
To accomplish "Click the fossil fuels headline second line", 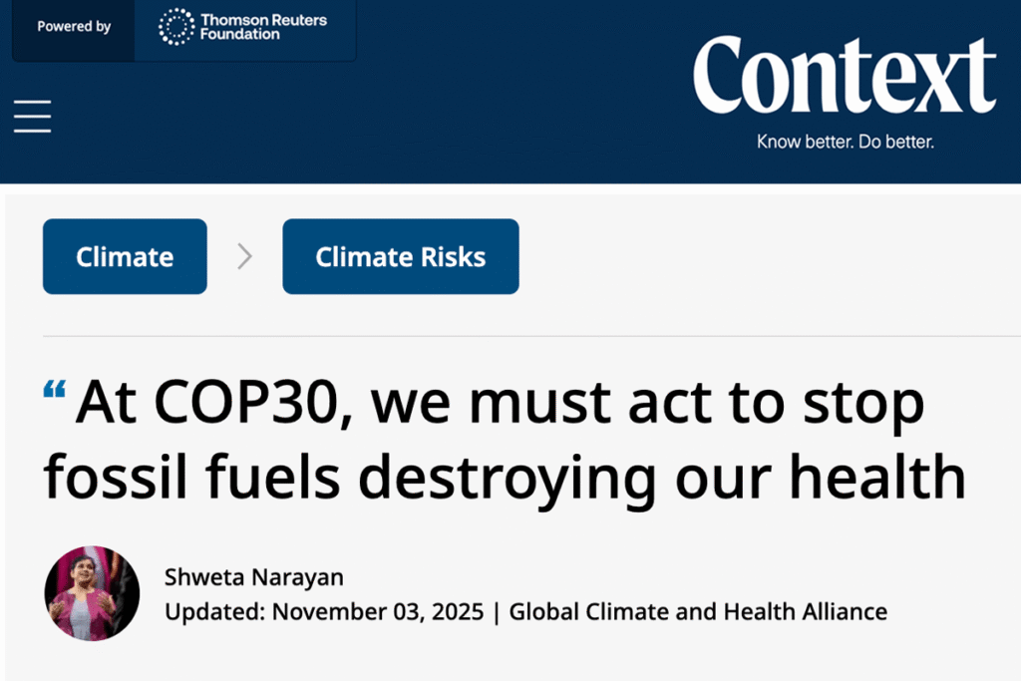I will [x=504, y=477].
